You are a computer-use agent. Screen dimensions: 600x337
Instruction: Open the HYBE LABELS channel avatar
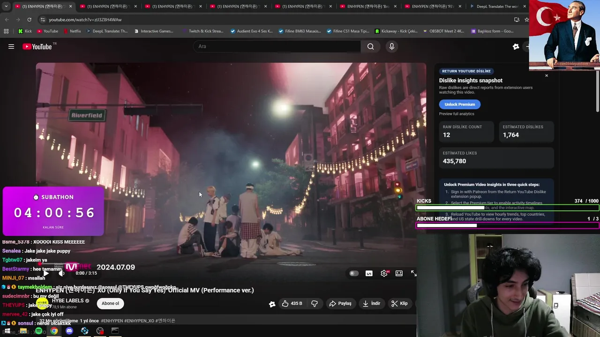click(x=42, y=303)
